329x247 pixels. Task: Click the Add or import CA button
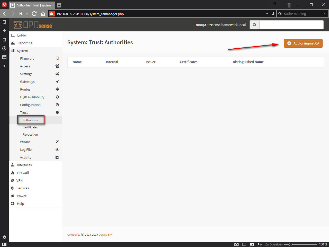tap(303, 43)
